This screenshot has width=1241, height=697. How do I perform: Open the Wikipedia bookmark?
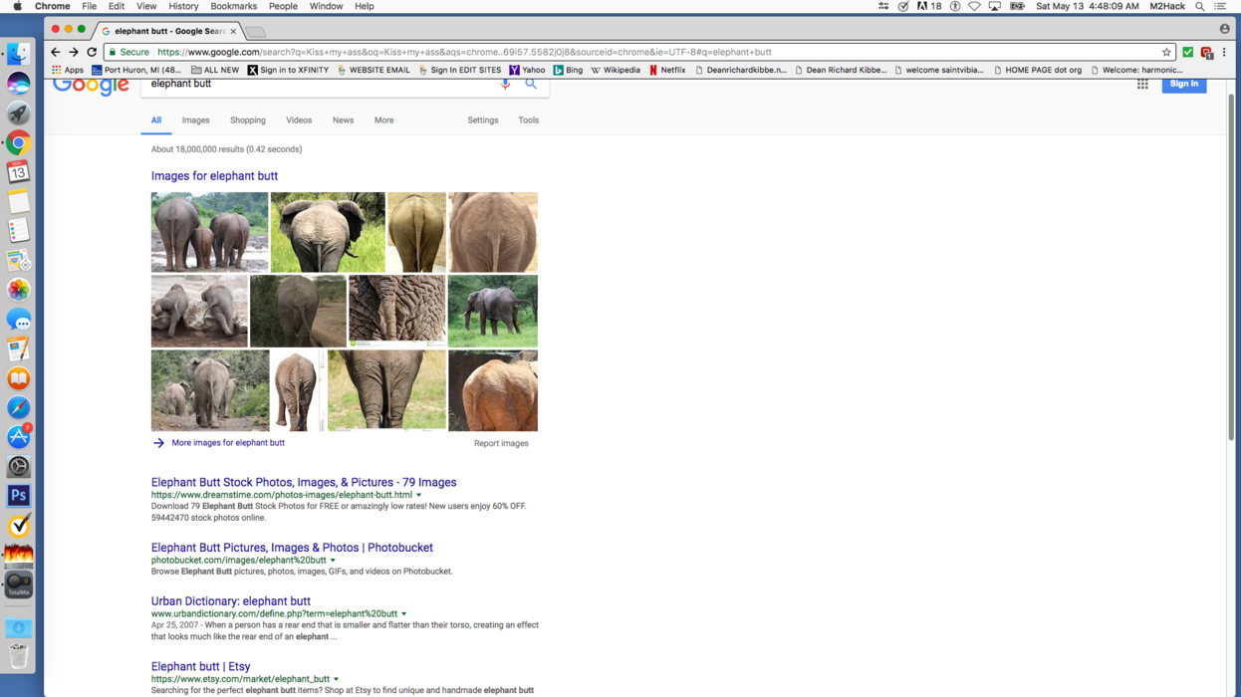[x=616, y=70]
